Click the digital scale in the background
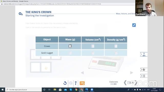Viewport: 164px width, 92px height. click(106, 64)
